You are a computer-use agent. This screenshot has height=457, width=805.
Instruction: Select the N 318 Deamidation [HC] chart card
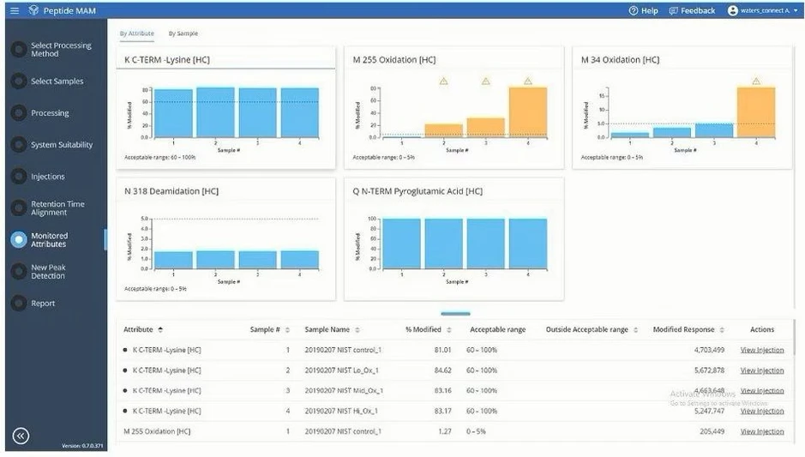(x=225, y=239)
